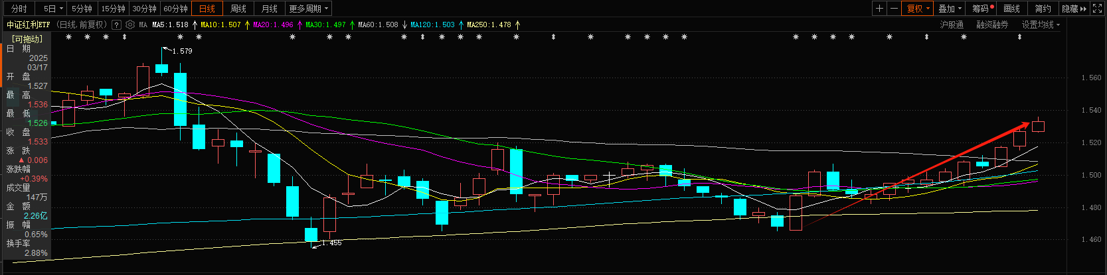Click the 中证红利ETF title
This screenshot has width=1107, height=275.
coord(29,25)
